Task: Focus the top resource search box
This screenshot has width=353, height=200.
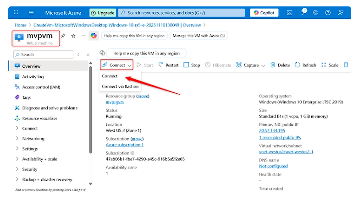Action: (183, 13)
